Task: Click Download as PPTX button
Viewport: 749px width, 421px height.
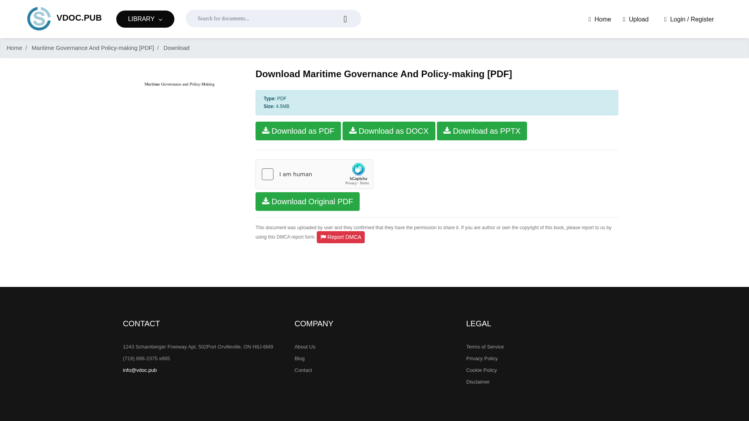Action: (x=482, y=131)
